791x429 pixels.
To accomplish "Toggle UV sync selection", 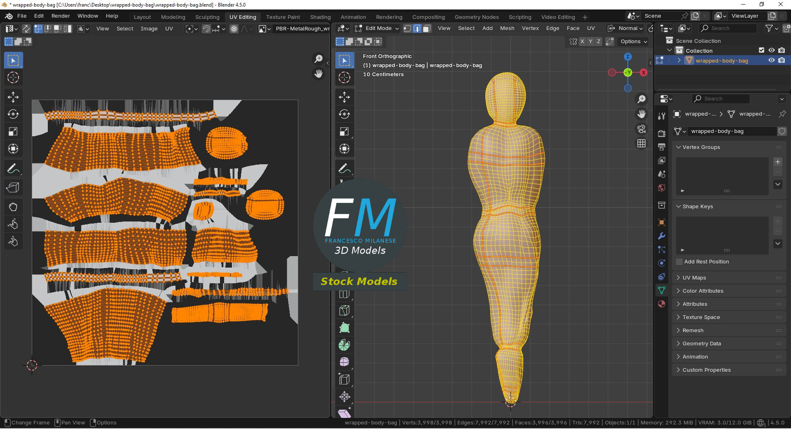I will [x=26, y=29].
